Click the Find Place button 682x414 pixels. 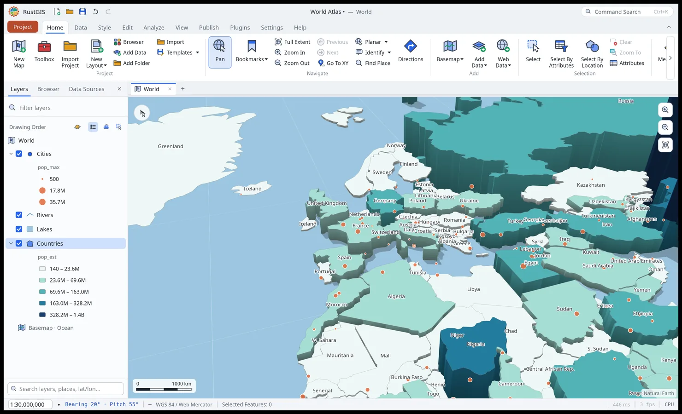[373, 63]
